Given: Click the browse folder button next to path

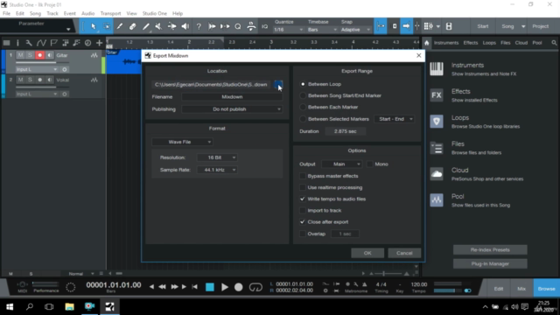Looking at the screenshot, I should [277, 84].
